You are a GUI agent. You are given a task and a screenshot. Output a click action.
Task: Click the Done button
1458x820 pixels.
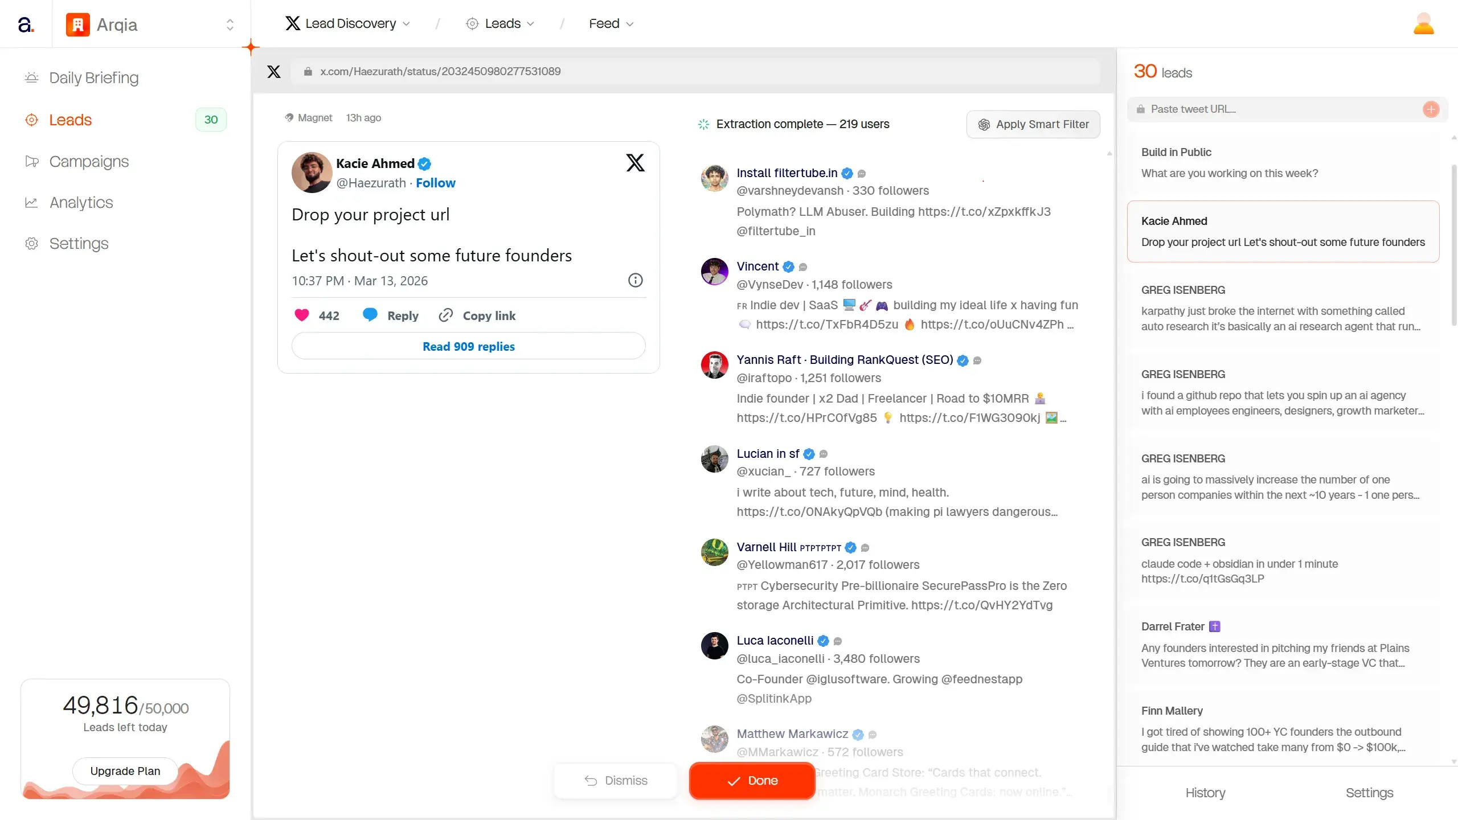click(751, 780)
